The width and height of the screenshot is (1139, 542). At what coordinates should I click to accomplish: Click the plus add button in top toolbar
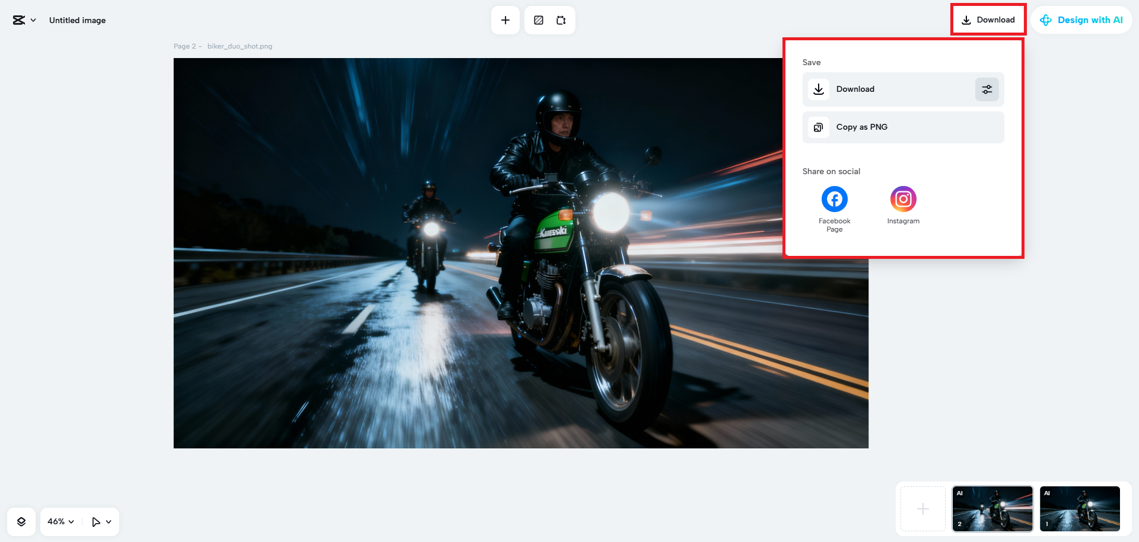(505, 20)
